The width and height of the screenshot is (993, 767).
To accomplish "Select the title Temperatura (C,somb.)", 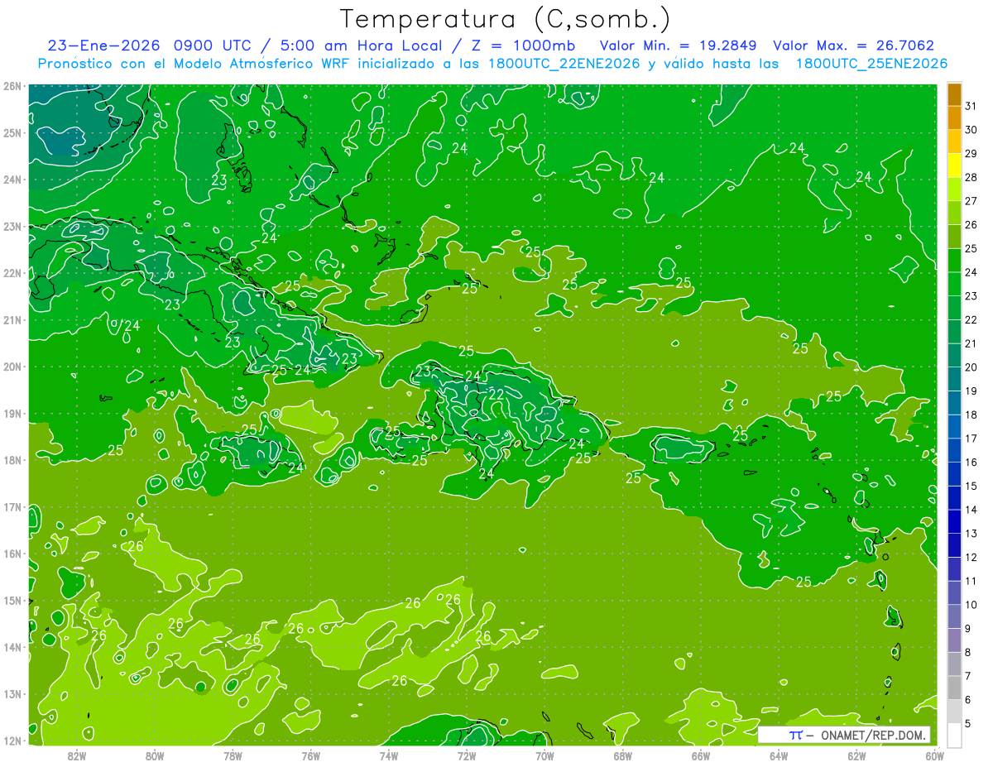I will [x=506, y=18].
